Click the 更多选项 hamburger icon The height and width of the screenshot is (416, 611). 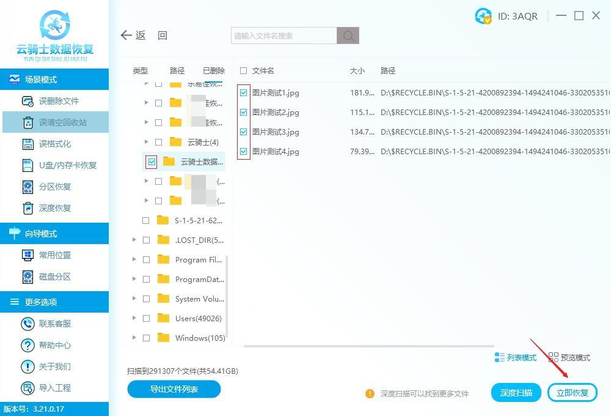pyautogui.click(x=15, y=302)
